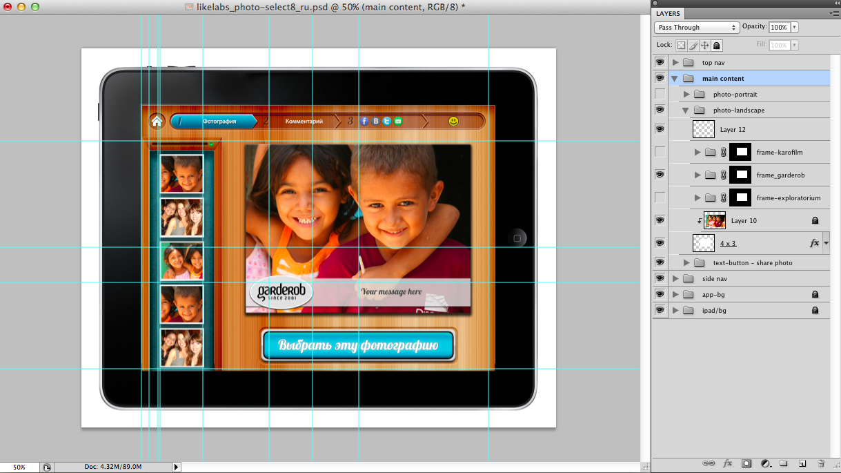
Task: Toggle the lock position icon
Action: [705, 45]
